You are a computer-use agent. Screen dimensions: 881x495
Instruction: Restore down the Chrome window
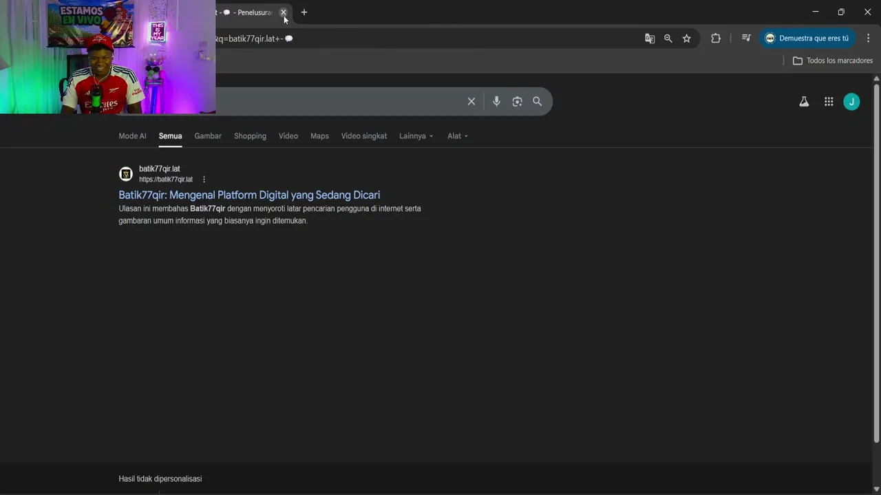coord(841,12)
